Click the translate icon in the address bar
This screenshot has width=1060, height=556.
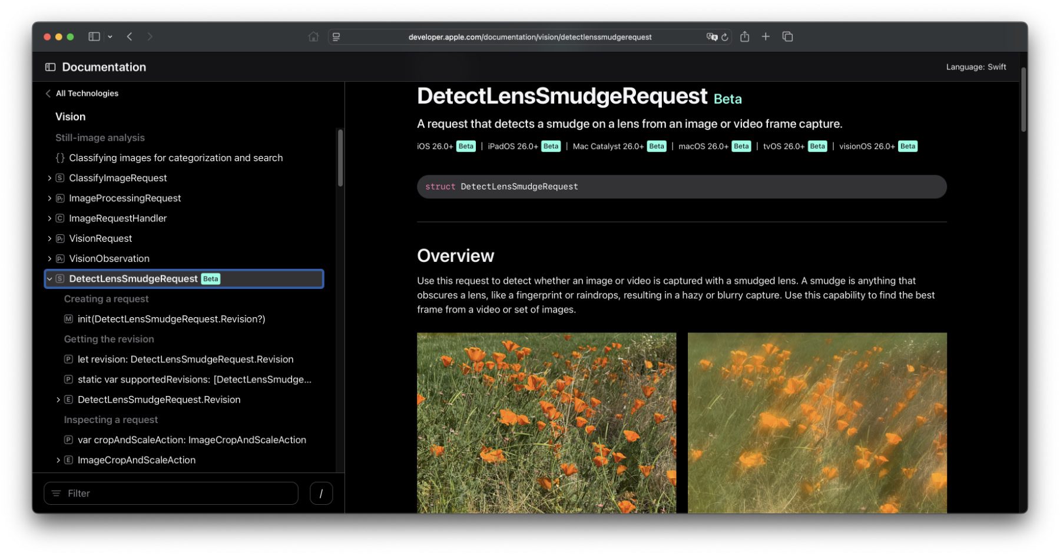coord(711,37)
